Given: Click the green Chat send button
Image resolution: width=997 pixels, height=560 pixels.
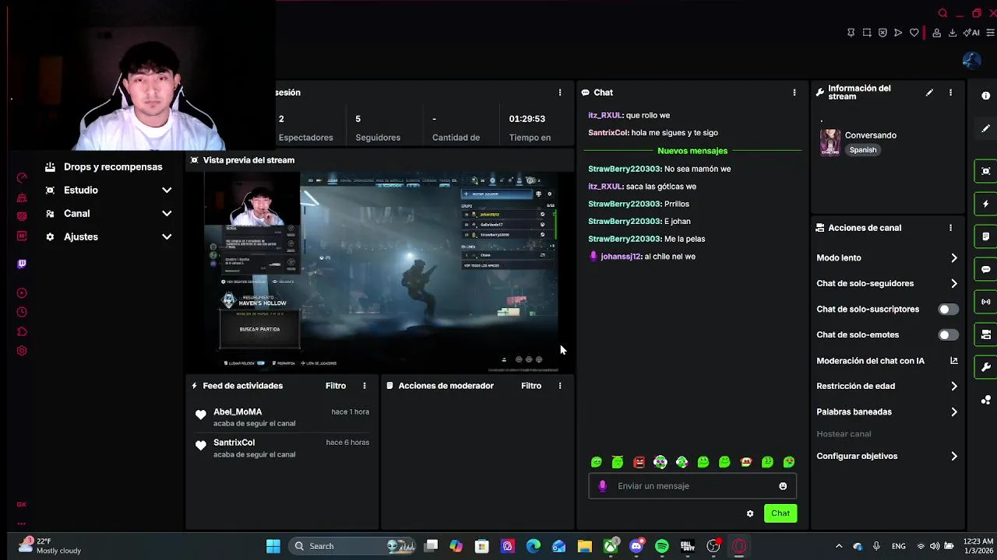Looking at the screenshot, I should [780, 513].
